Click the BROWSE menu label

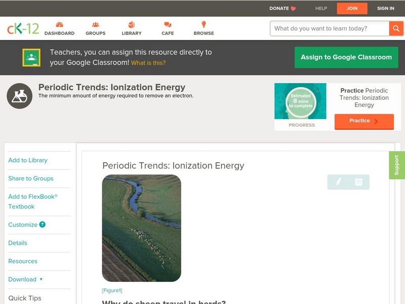[x=204, y=33]
